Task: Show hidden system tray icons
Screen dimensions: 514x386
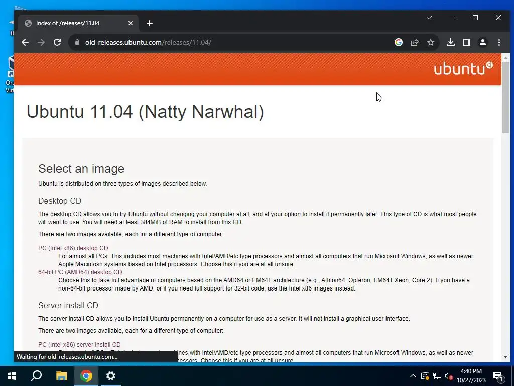Action: pyautogui.click(x=413, y=376)
